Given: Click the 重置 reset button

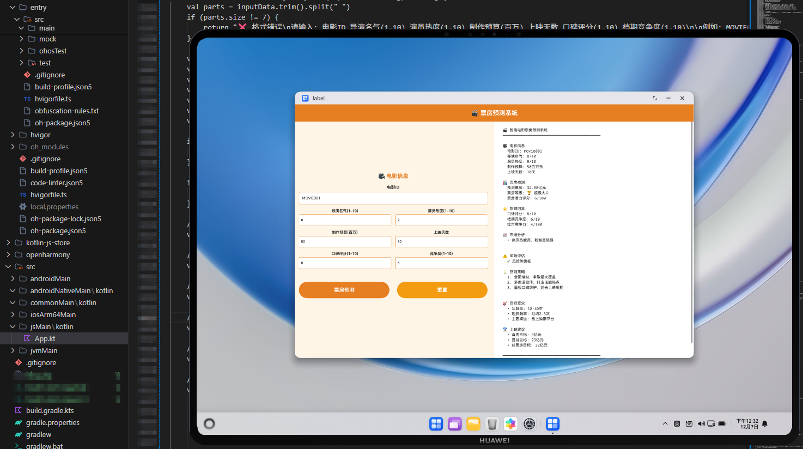Looking at the screenshot, I should [442, 290].
